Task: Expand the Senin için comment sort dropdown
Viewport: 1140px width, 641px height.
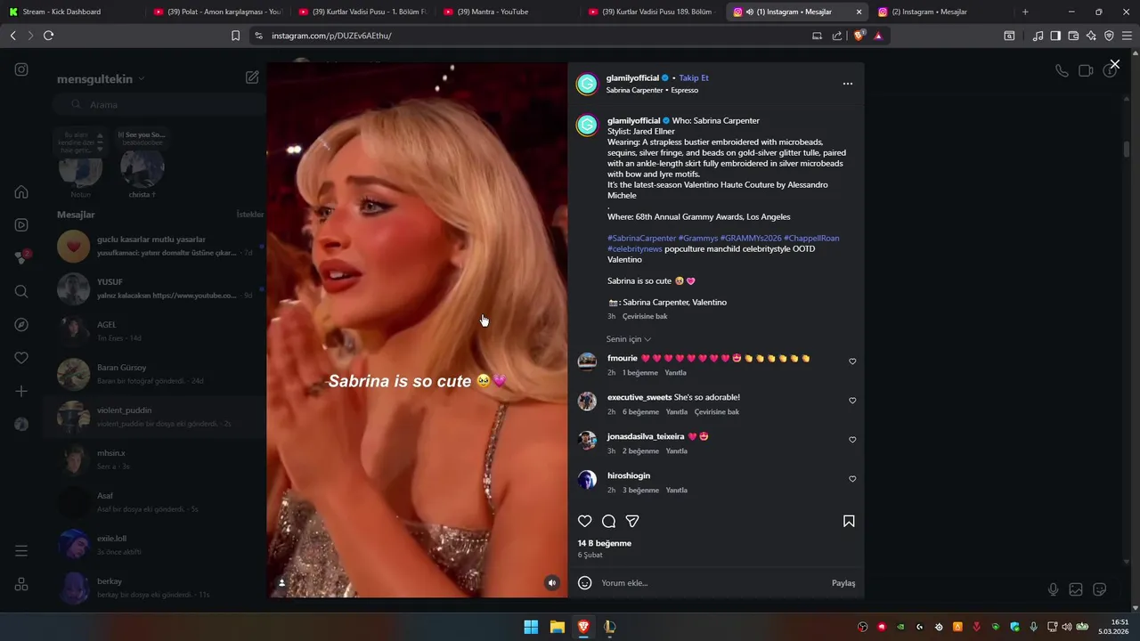Action: pos(628,339)
